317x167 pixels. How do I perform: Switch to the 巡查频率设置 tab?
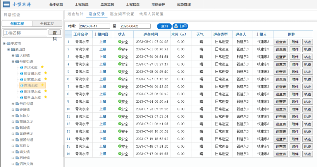[122, 14]
